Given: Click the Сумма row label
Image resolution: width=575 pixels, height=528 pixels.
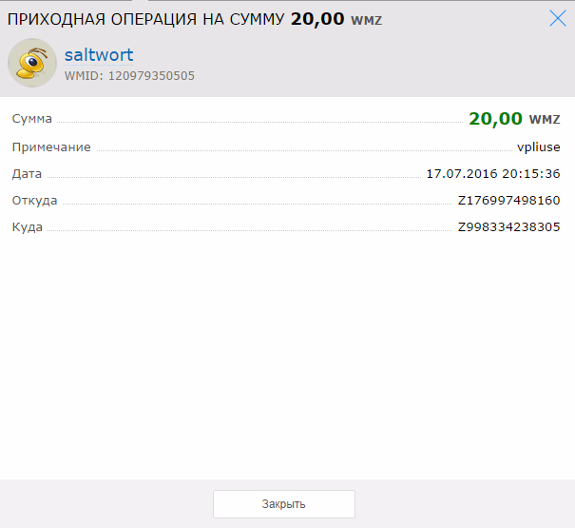Looking at the screenshot, I should (x=32, y=119).
